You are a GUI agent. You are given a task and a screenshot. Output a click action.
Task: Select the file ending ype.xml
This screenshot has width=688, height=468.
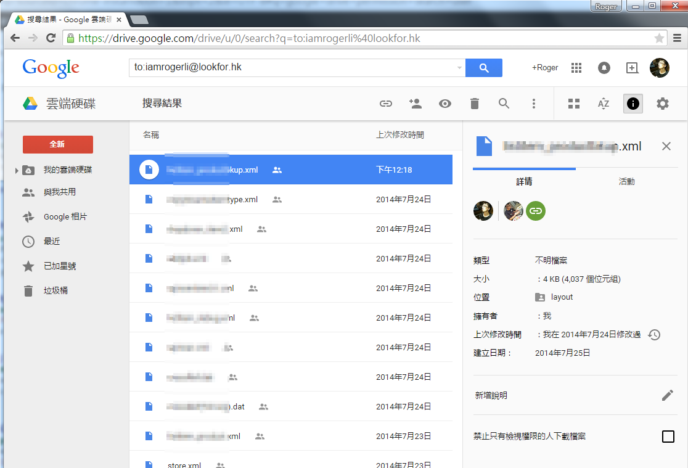click(x=291, y=199)
